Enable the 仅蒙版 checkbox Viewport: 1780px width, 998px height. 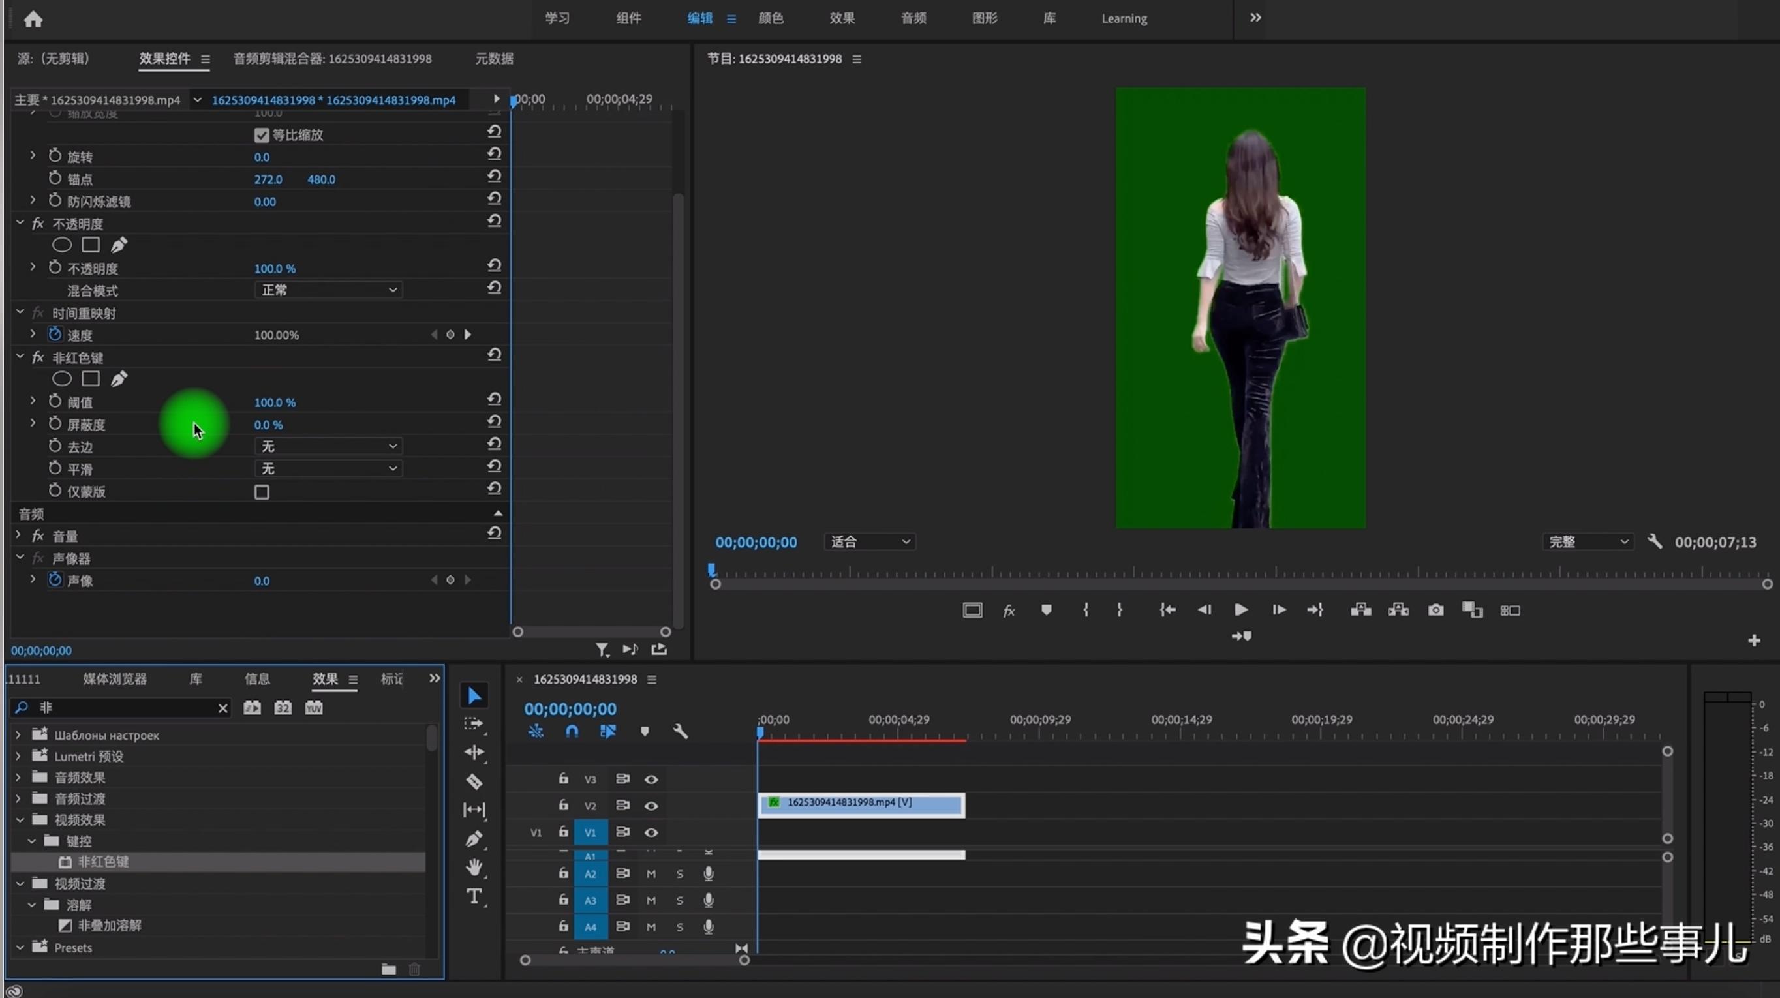click(x=261, y=492)
